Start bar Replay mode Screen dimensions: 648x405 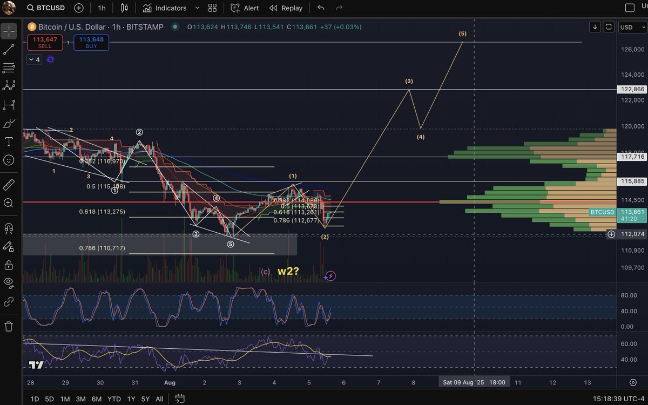pyautogui.click(x=286, y=8)
